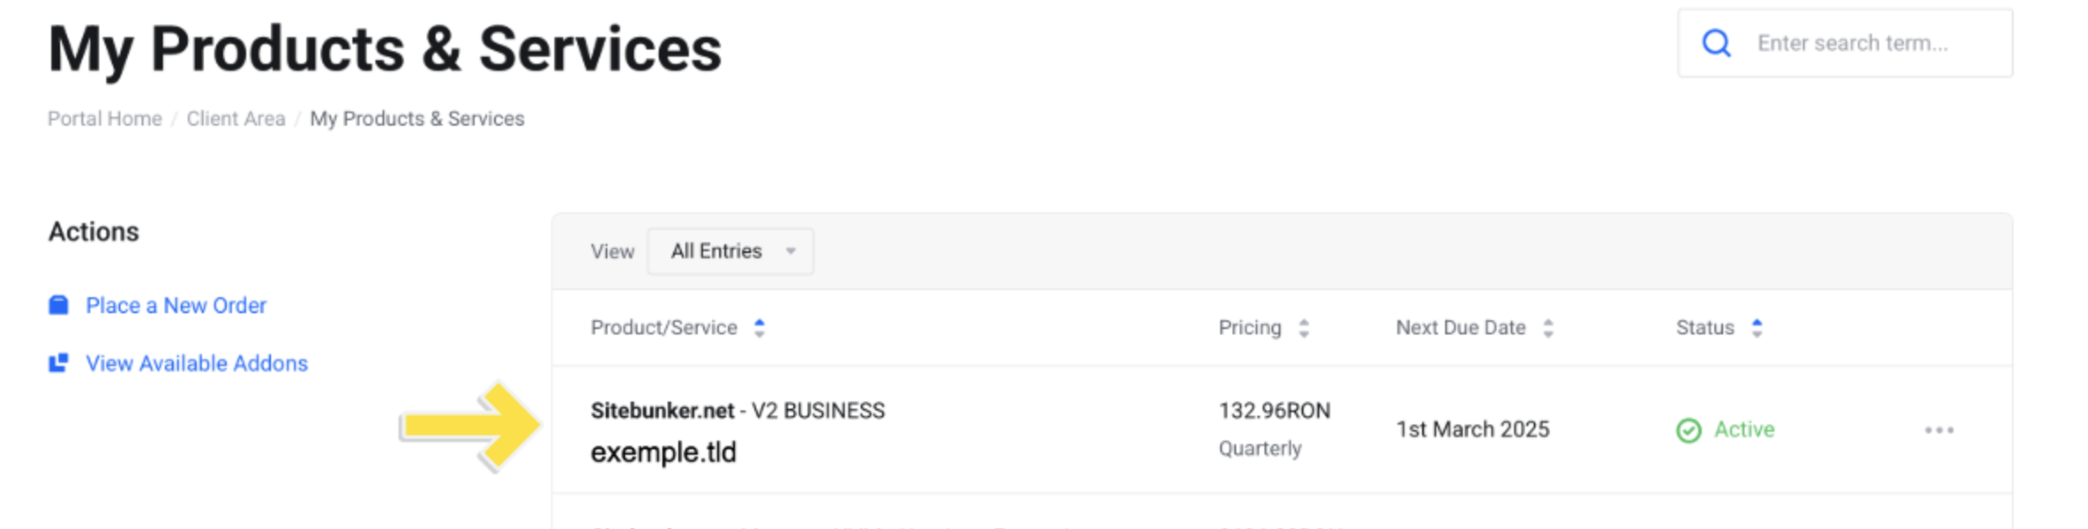
Task: Open the Sitebunker.net V2 BUSINESS service row
Action: tap(1282, 430)
